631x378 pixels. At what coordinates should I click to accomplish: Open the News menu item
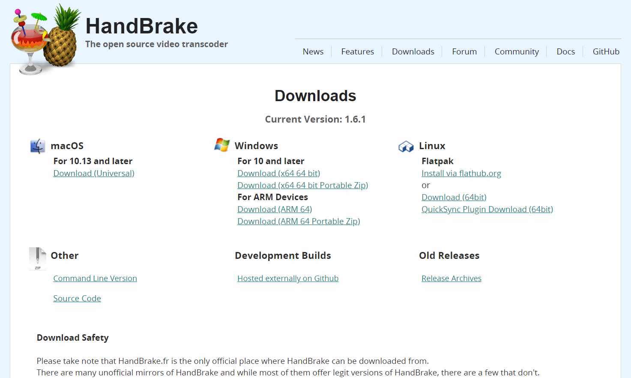[x=313, y=51]
